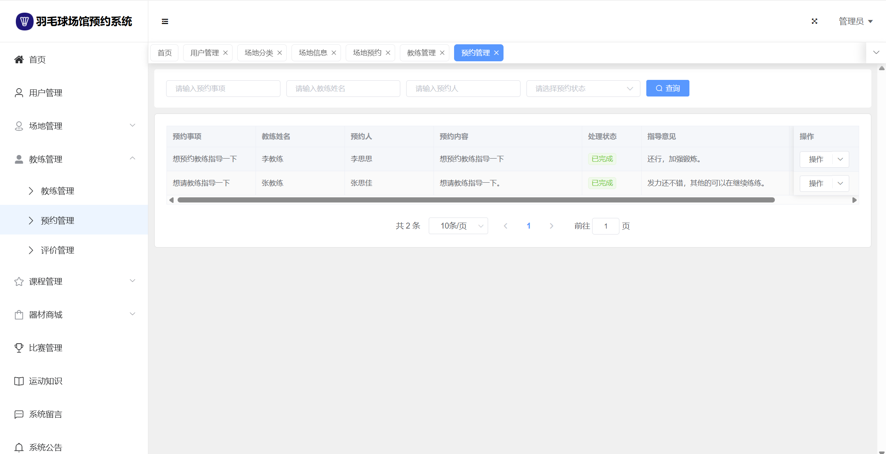Viewport: 886px width, 454px height.
Task: Click the 查询 search button
Action: (x=668, y=89)
